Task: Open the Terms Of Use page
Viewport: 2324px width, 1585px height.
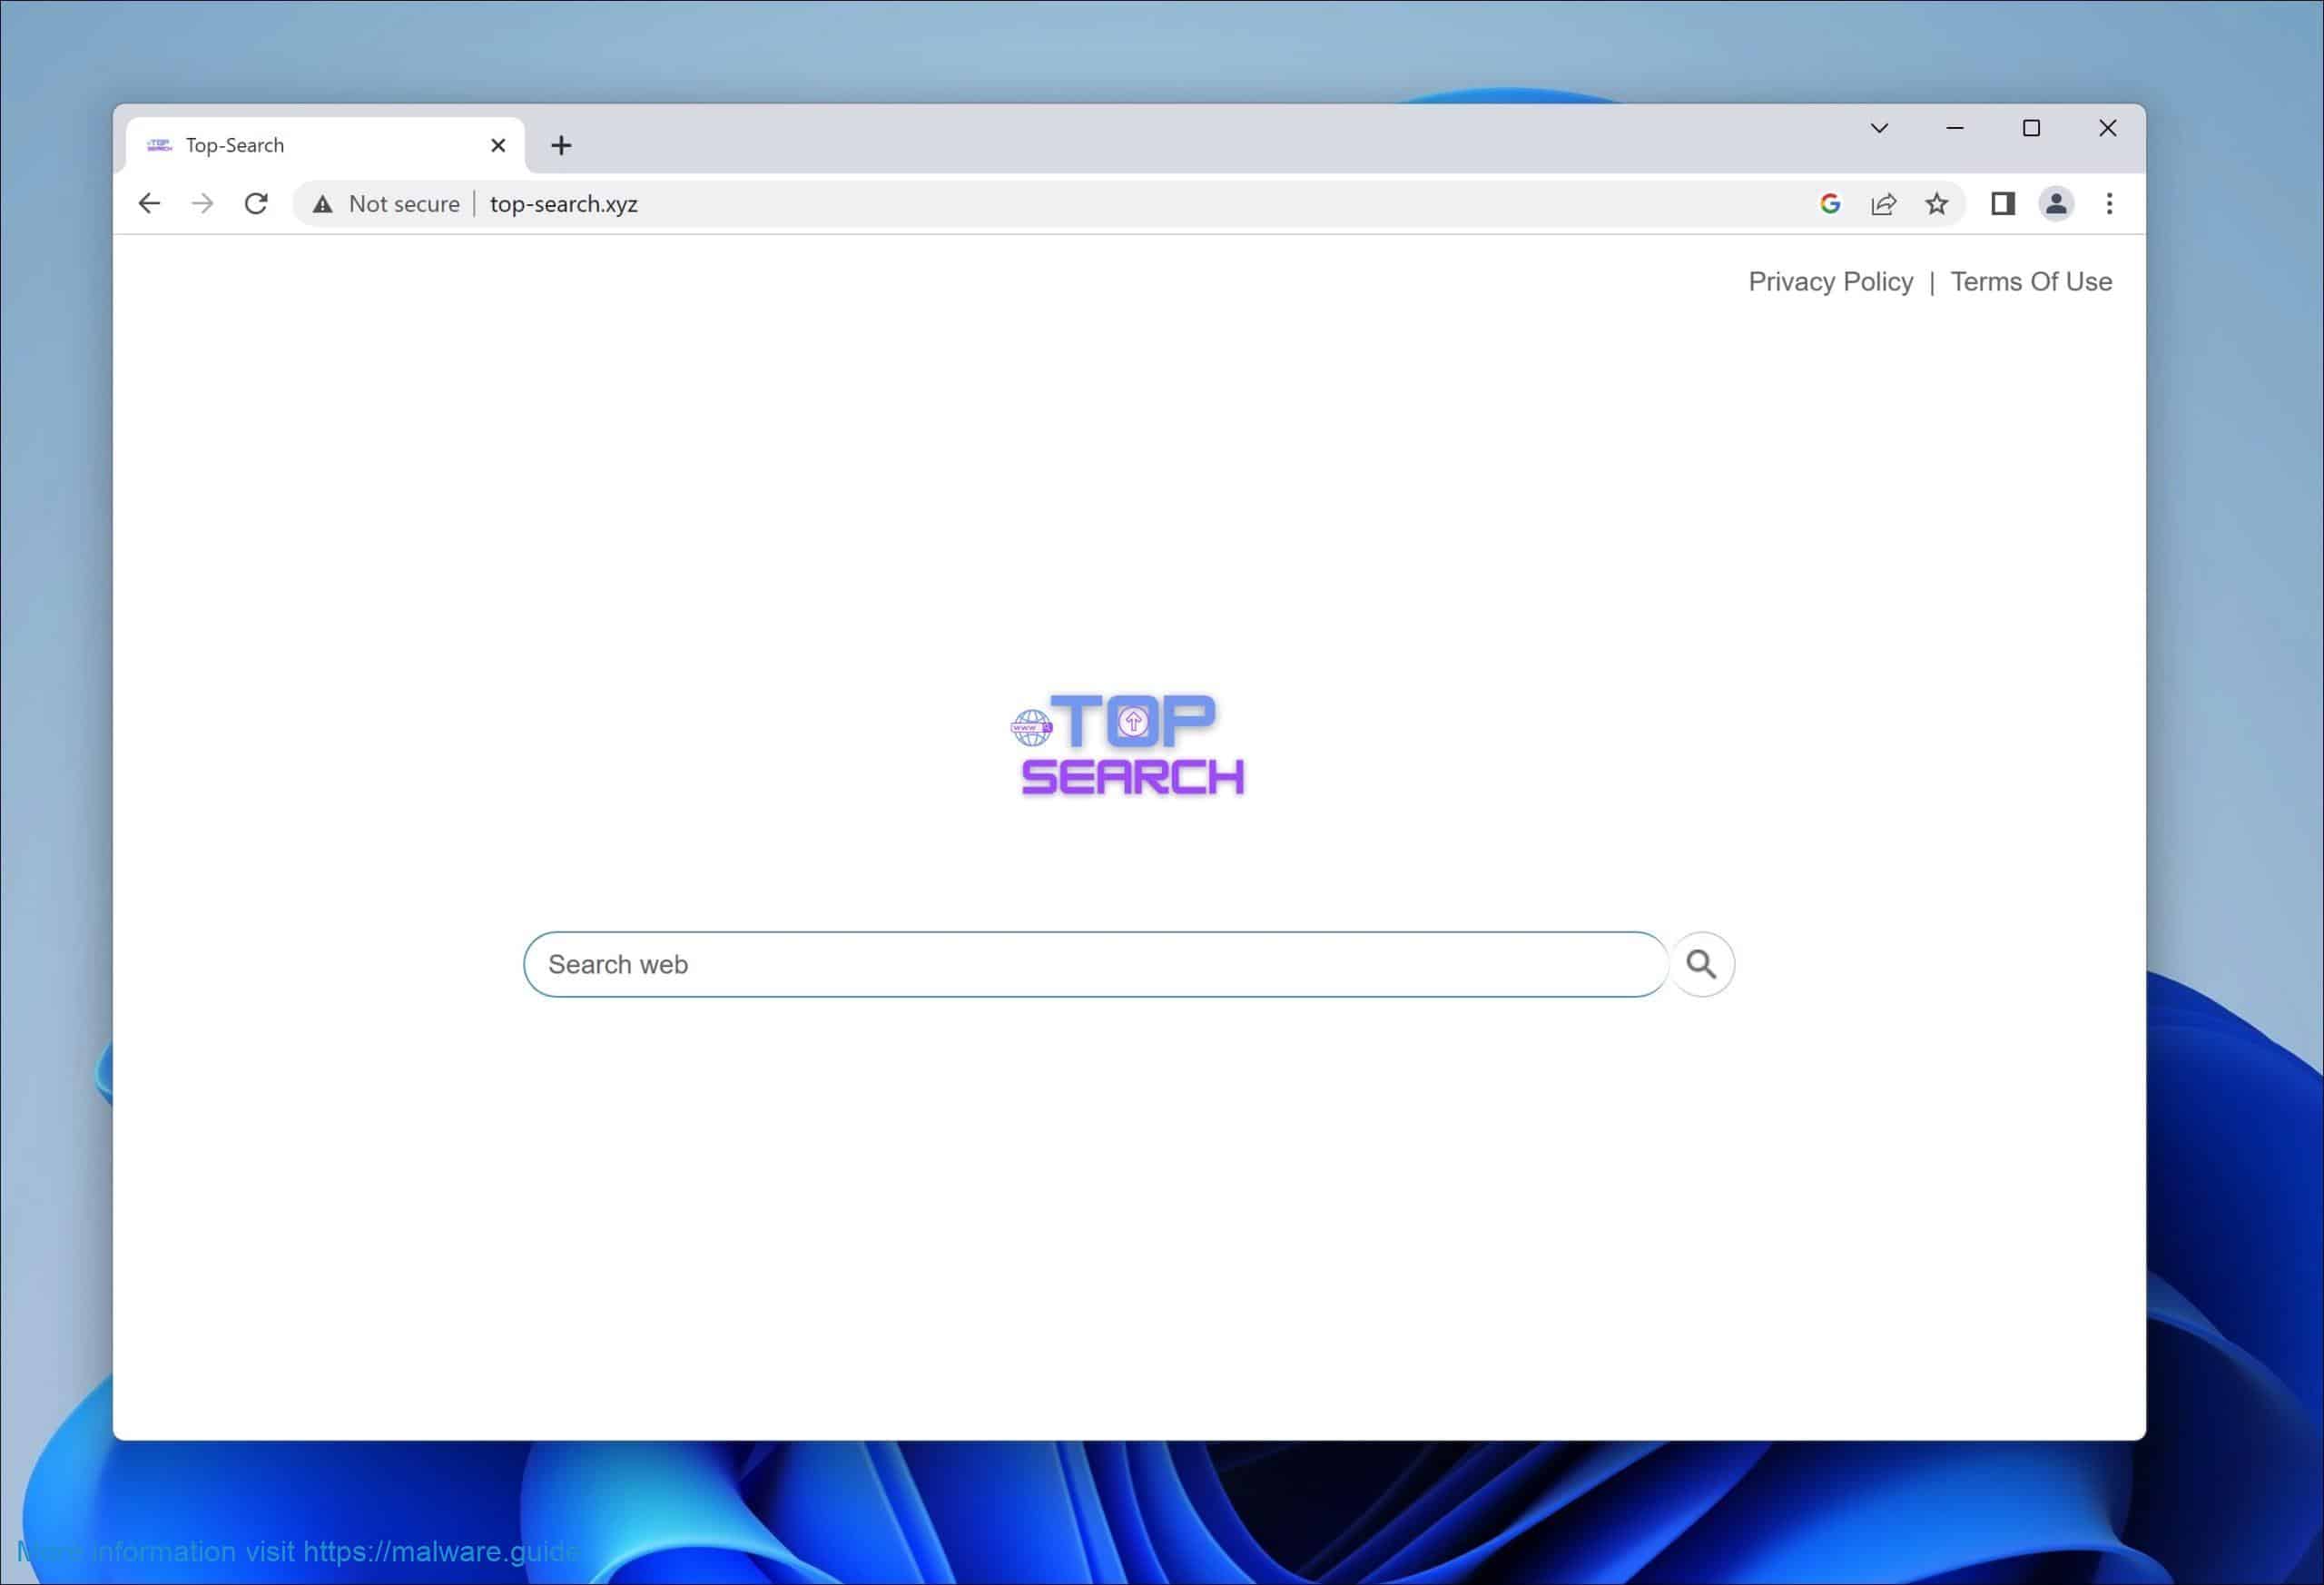Action: [2031, 281]
